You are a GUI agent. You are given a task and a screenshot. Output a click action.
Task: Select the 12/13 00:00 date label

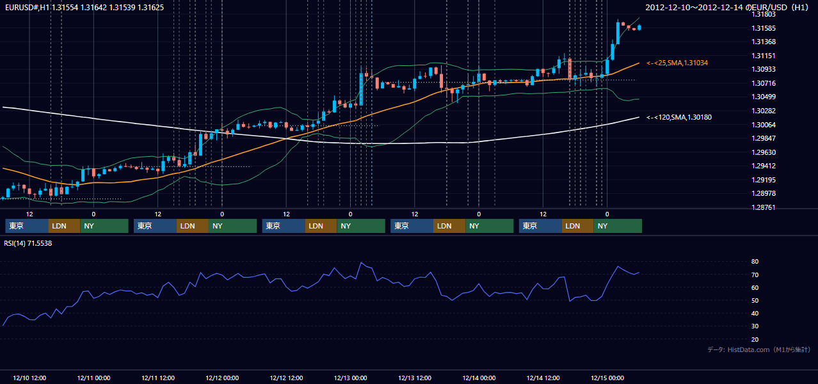pos(350,378)
